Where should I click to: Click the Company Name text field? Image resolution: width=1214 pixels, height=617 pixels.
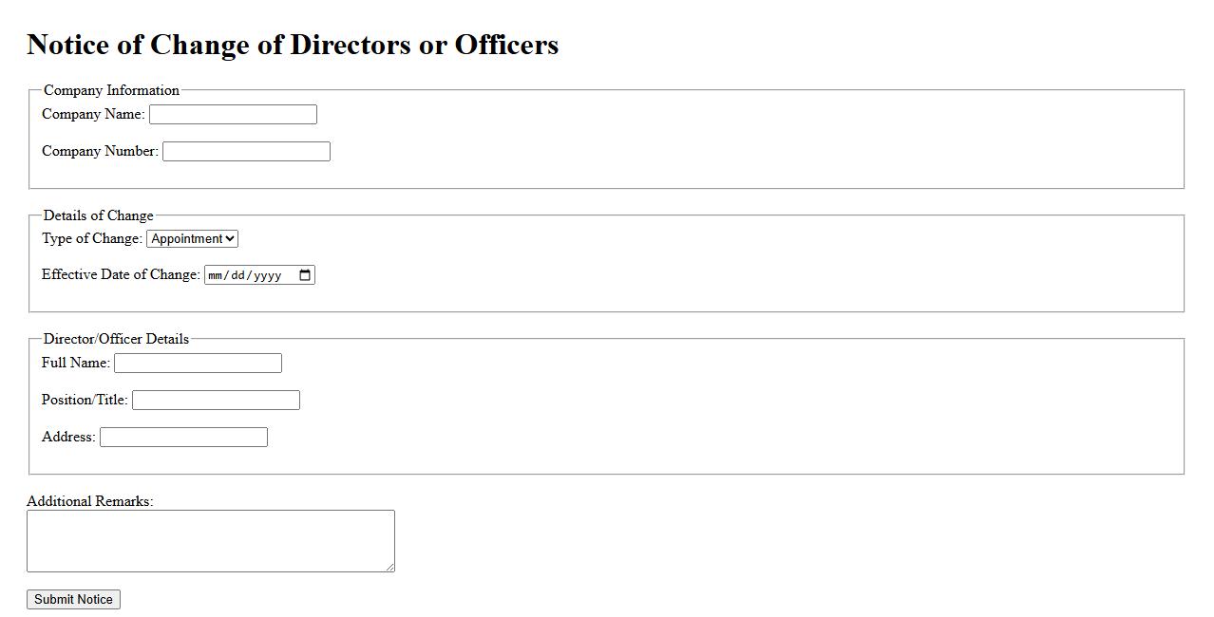tap(233, 115)
